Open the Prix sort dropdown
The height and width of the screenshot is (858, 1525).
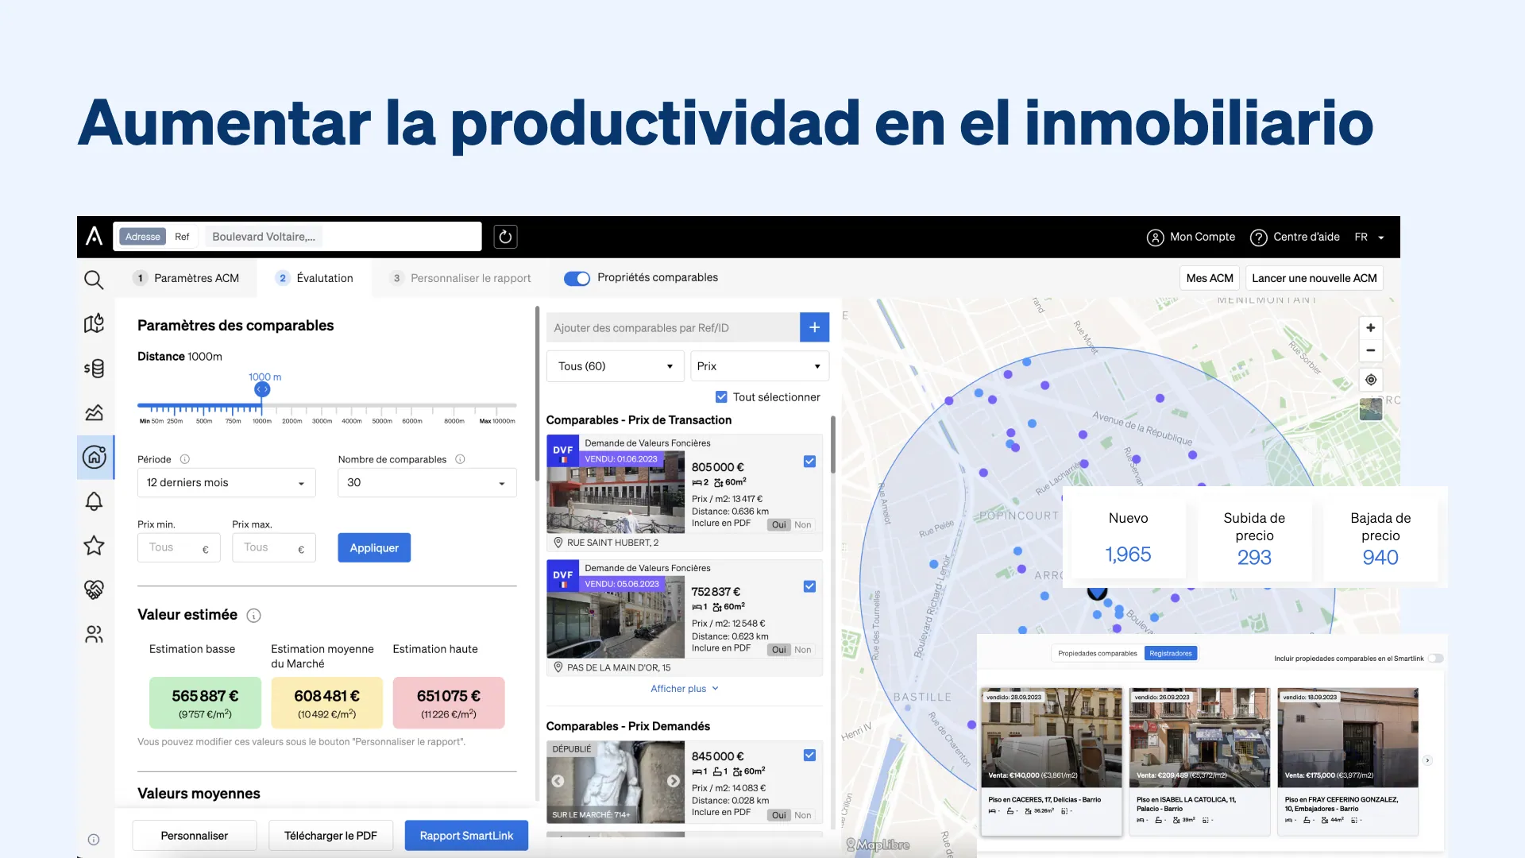pos(759,366)
